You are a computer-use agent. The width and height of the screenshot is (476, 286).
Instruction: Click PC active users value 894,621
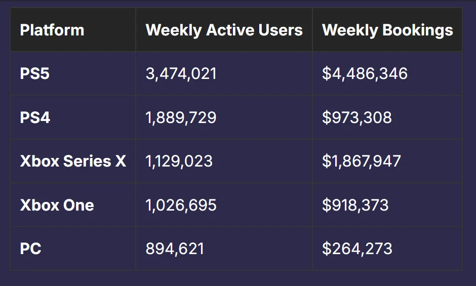175,249
